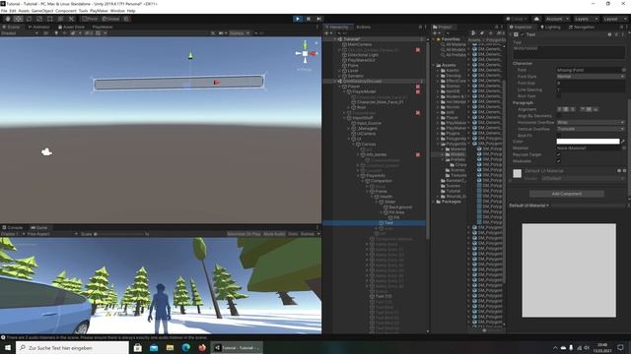Select the Models folder in Project

click(x=457, y=154)
